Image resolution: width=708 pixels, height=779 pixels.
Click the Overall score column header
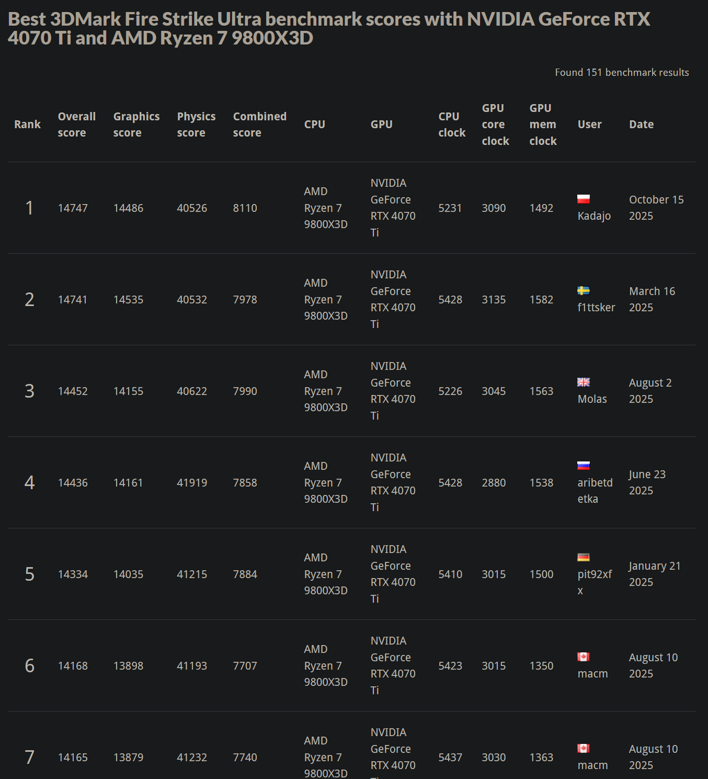[76, 125]
